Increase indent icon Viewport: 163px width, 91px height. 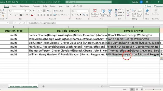(51, 15)
